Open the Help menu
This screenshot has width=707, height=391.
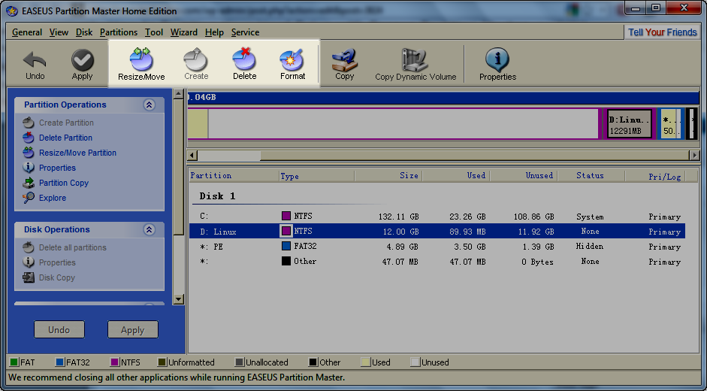[214, 32]
